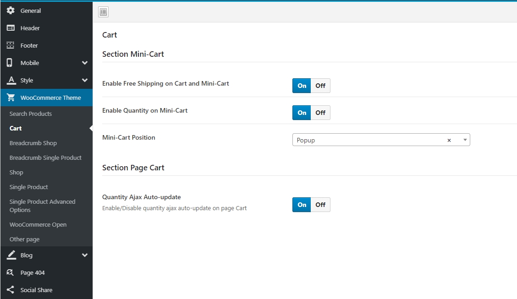Click the Page 404 search icon
The height and width of the screenshot is (299, 517).
11,272
